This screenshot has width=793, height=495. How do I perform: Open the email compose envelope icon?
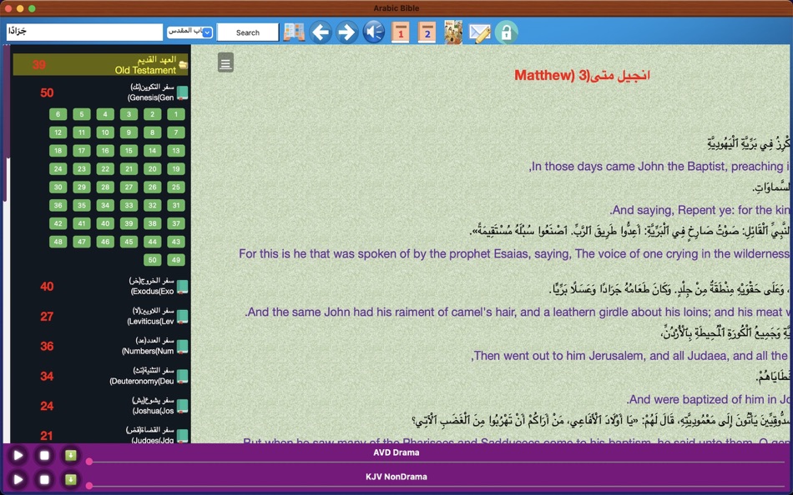[x=479, y=32]
